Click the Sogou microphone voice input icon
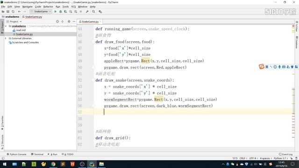The image size is (299, 168). tap(279, 67)
